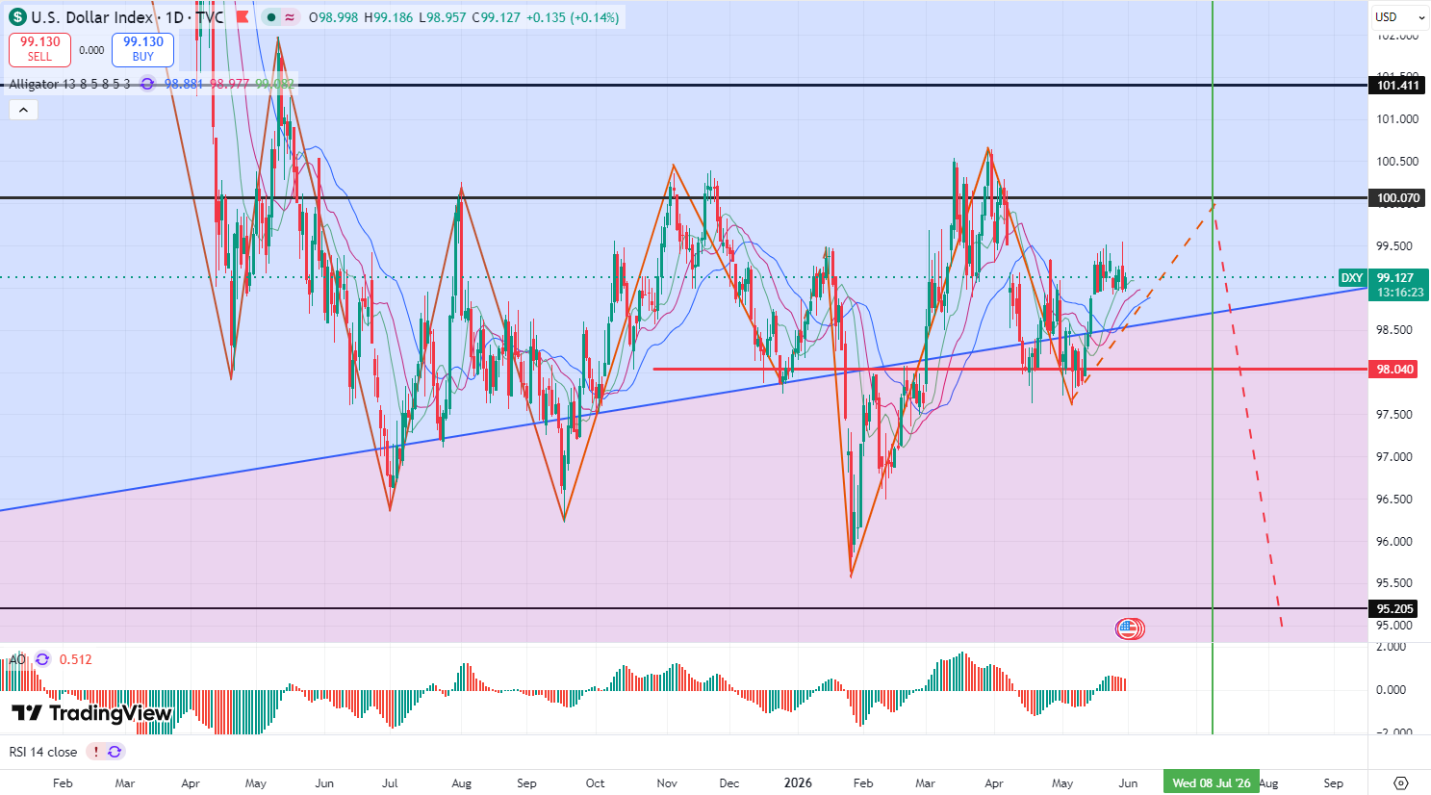Collapse the indicator legend with the chevron

pos(23,110)
